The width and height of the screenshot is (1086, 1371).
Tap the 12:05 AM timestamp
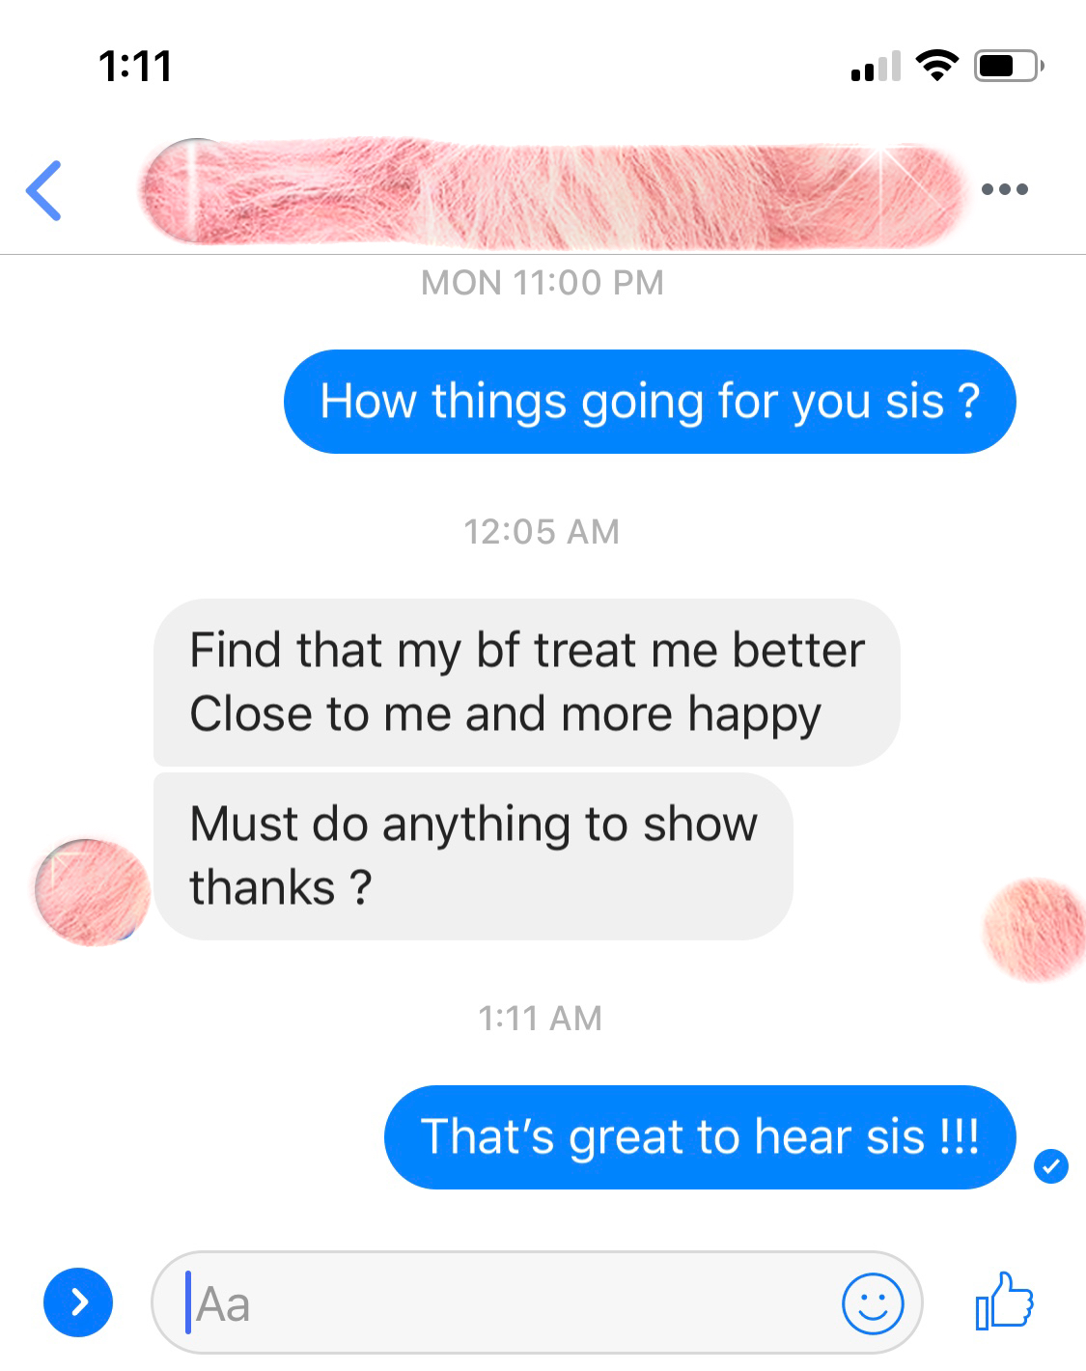pos(542,532)
